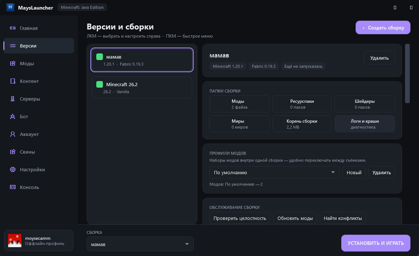Open Моды folder with 2 файла

coord(239,104)
